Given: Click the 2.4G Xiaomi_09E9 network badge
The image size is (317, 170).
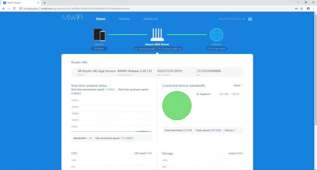Looking at the screenshot, I should point(145,49).
